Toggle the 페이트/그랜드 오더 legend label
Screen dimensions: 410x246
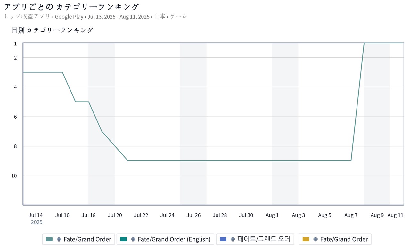pos(263,239)
